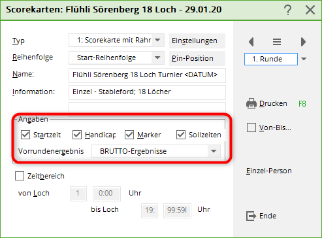
Task: Enable the Zeitbereich checkbox
Action: tap(20, 176)
